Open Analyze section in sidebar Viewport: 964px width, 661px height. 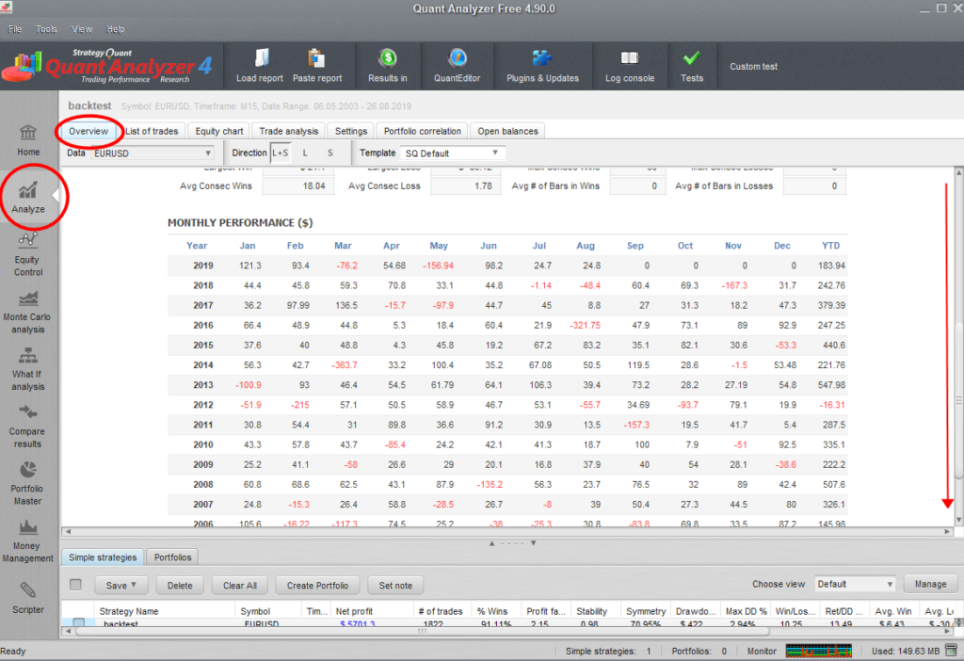[28, 198]
